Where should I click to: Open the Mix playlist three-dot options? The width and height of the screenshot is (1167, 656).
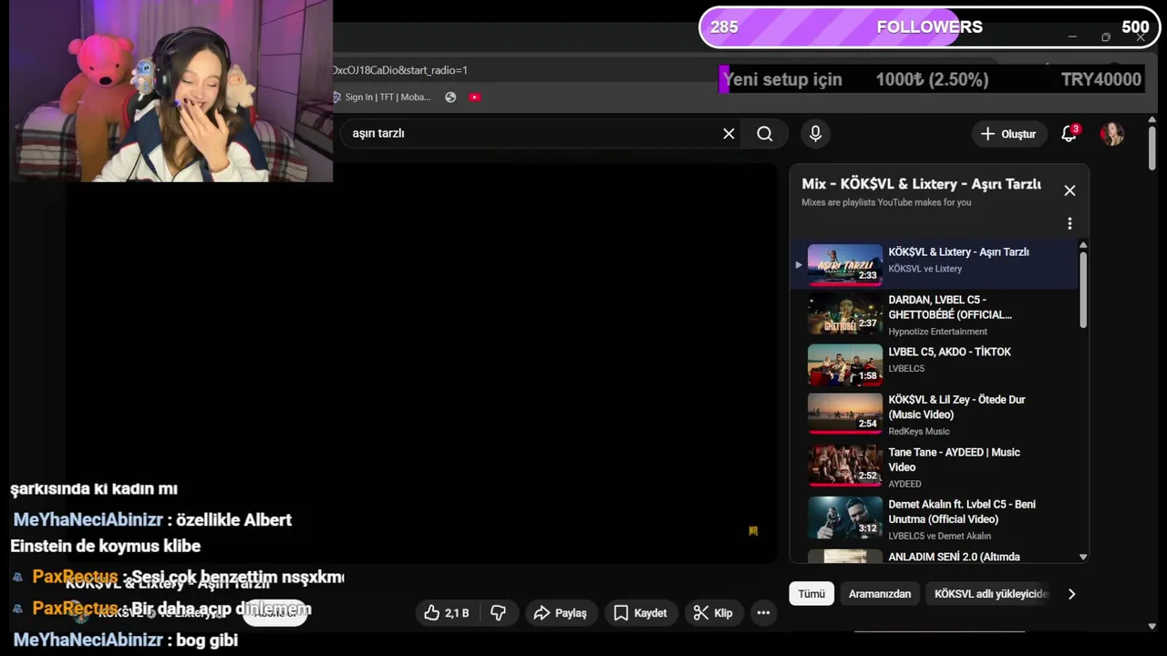click(x=1069, y=223)
